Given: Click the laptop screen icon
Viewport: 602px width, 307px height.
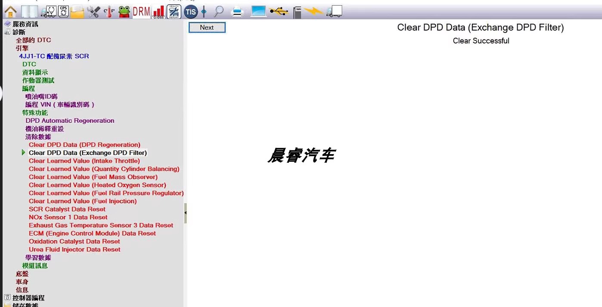Looking at the screenshot, I should tap(258, 12).
